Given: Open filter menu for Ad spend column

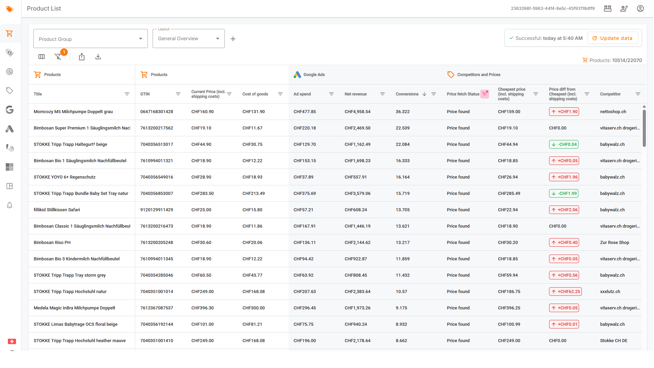Looking at the screenshot, I should [331, 94].
